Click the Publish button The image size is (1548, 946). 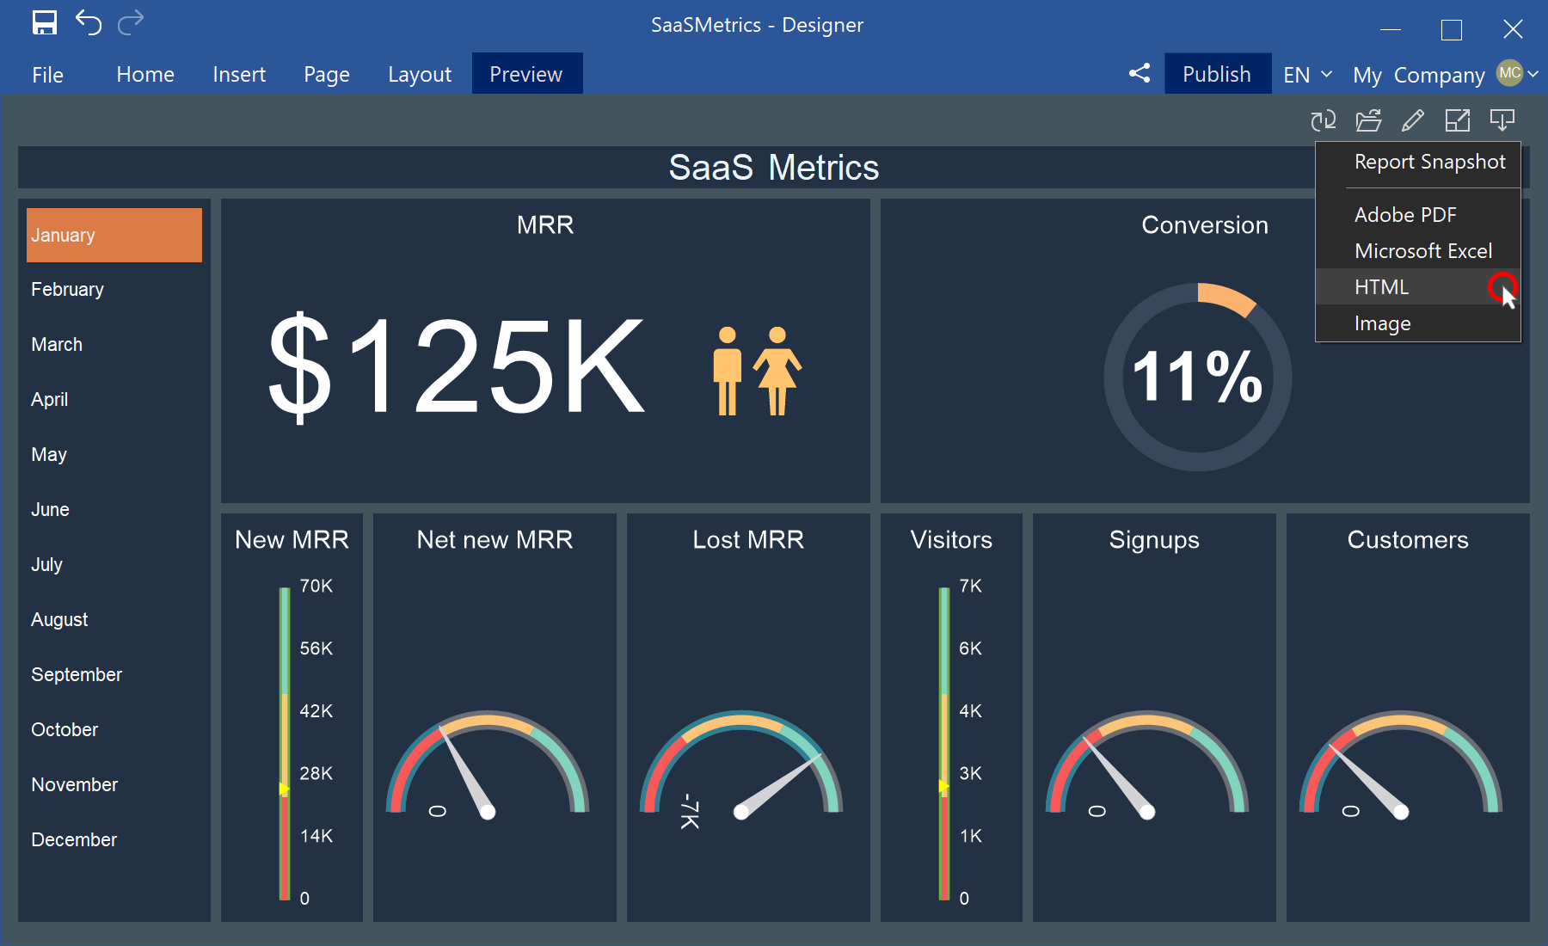pos(1217,74)
